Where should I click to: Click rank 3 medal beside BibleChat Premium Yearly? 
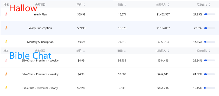(x=6, y=88)
